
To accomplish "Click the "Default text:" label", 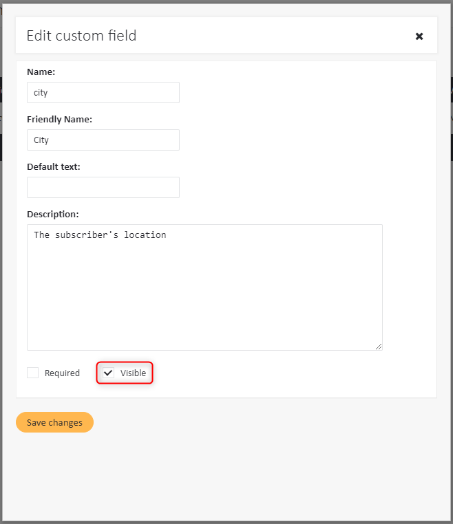I will [54, 166].
